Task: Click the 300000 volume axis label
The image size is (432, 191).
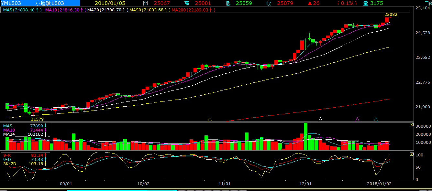Action: [x=423, y=126]
